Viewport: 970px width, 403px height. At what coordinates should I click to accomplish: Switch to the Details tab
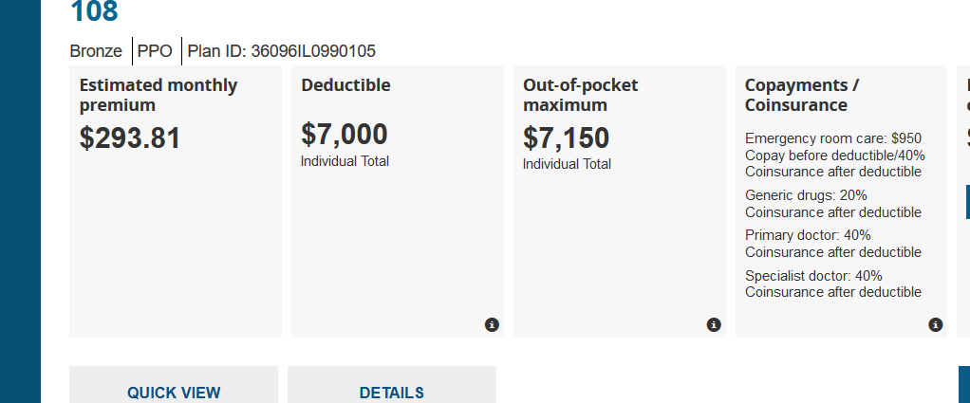pyautogui.click(x=392, y=392)
